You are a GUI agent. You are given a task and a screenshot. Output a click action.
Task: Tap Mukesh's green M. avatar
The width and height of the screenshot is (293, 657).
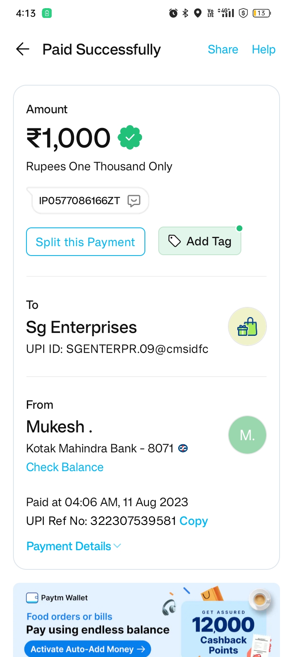pyautogui.click(x=247, y=435)
